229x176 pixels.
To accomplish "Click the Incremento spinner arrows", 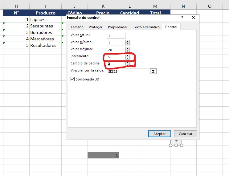I will tap(128, 57).
